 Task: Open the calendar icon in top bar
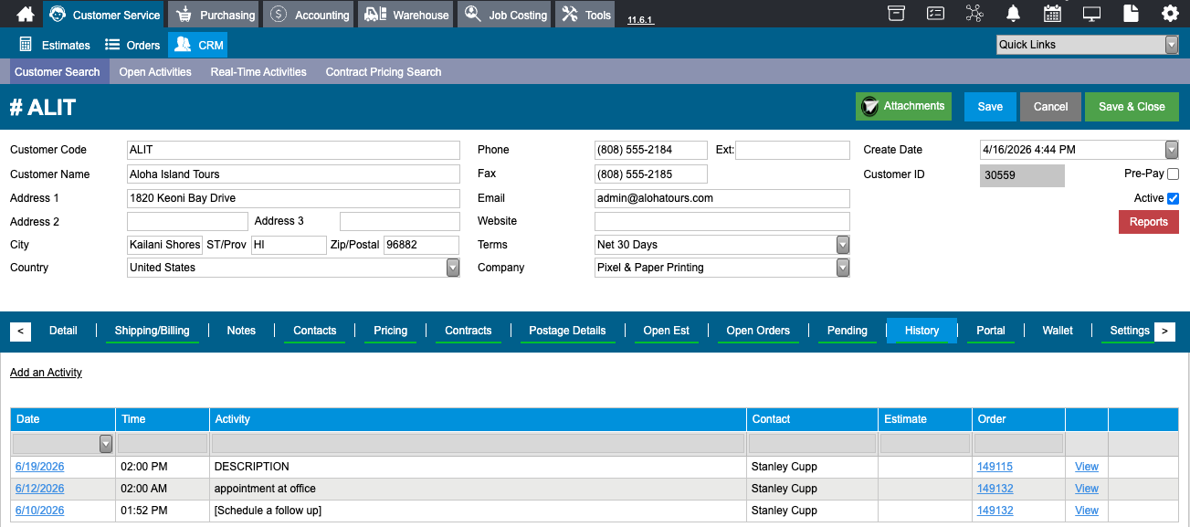point(1052,14)
